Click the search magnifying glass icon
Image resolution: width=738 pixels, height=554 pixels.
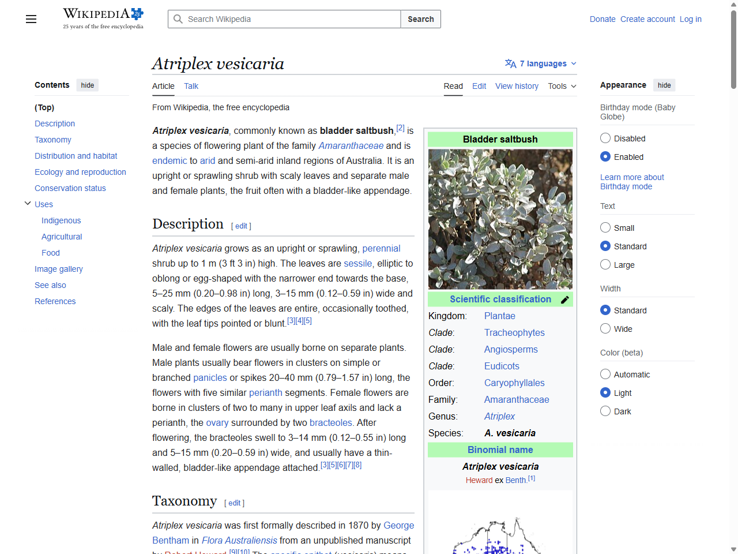pyautogui.click(x=179, y=19)
